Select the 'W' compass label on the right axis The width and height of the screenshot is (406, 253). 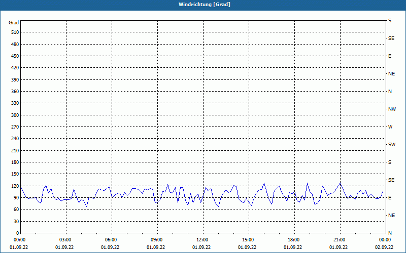click(x=390, y=127)
